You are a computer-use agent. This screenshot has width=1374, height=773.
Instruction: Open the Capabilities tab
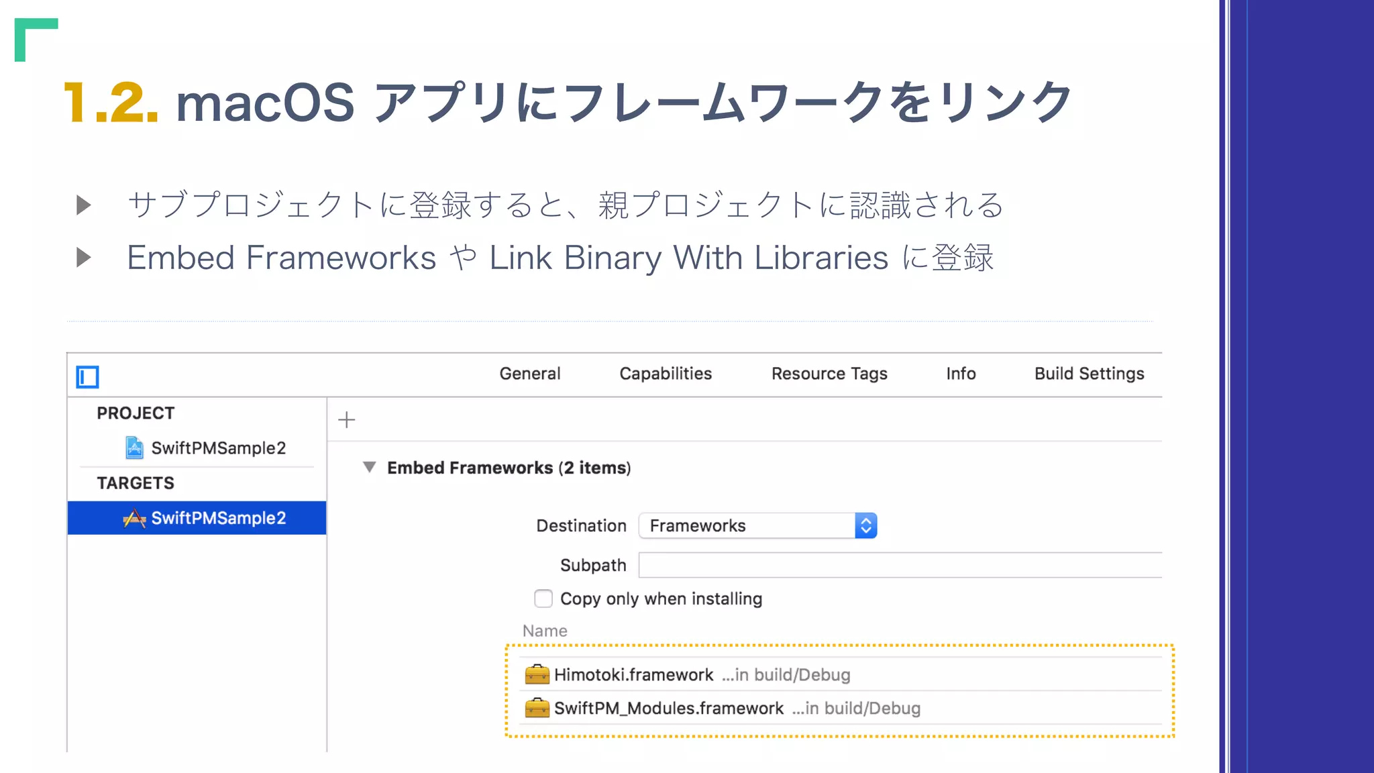tap(665, 374)
